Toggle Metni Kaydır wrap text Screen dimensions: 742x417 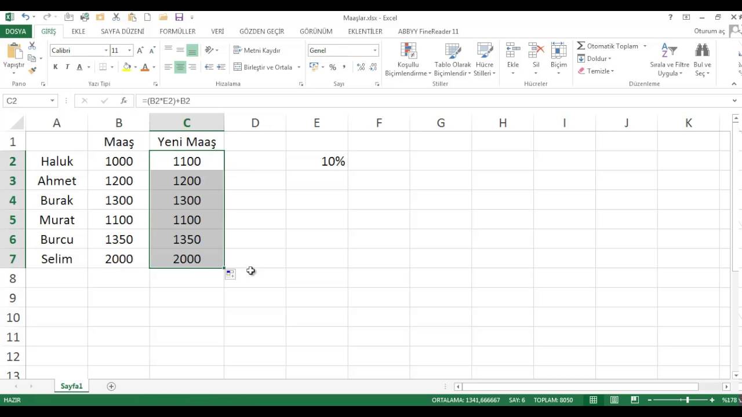coord(257,50)
